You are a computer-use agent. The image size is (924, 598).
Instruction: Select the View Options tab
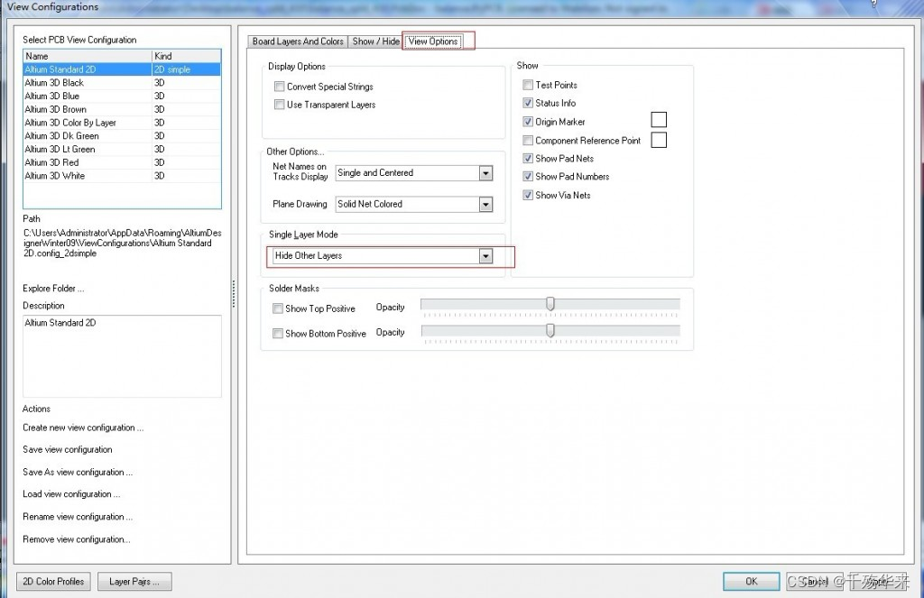pyautogui.click(x=433, y=41)
